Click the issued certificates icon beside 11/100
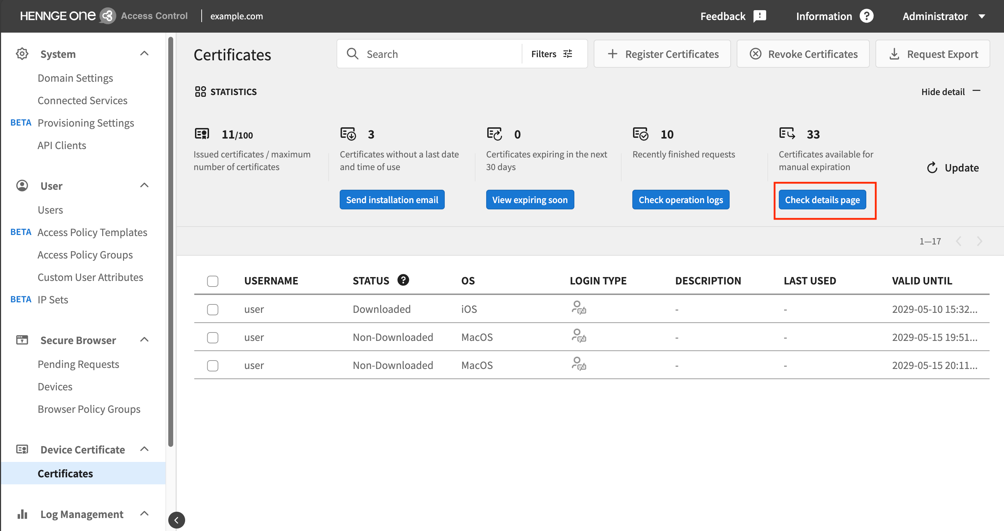This screenshot has width=1004, height=531. (202, 134)
